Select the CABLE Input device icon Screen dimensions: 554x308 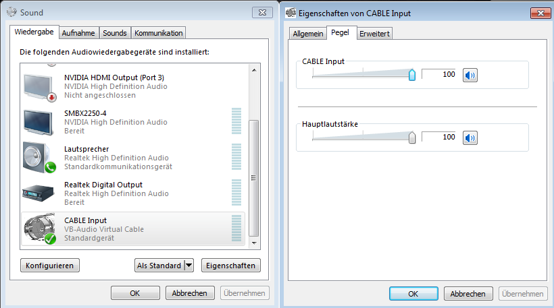coord(38,229)
